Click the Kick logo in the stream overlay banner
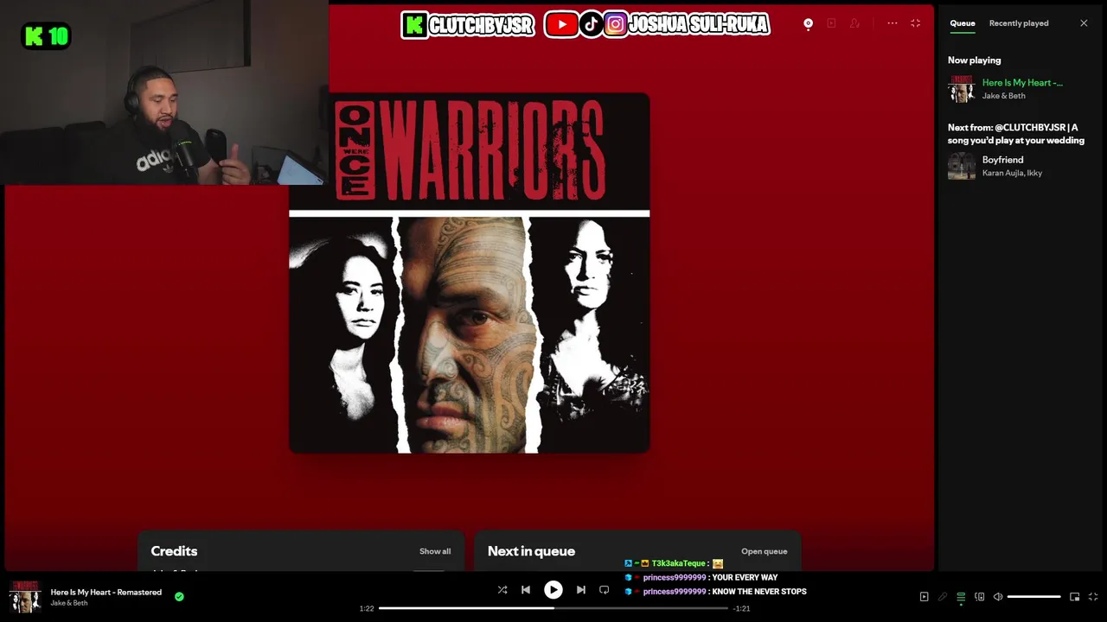 point(414,25)
